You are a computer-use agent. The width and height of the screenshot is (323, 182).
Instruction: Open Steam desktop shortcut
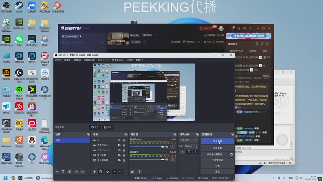[x=19, y=6]
